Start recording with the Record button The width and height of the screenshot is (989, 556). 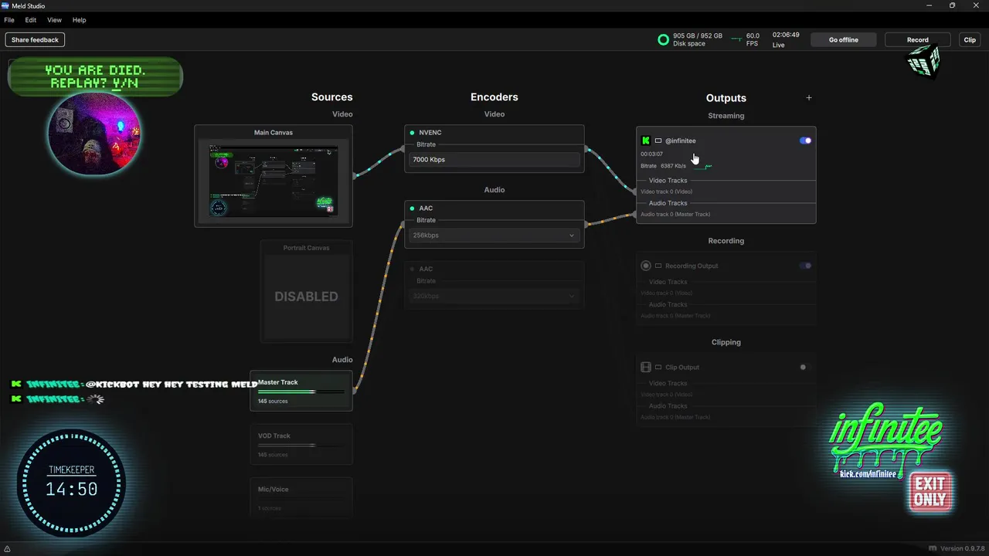point(917,39)
